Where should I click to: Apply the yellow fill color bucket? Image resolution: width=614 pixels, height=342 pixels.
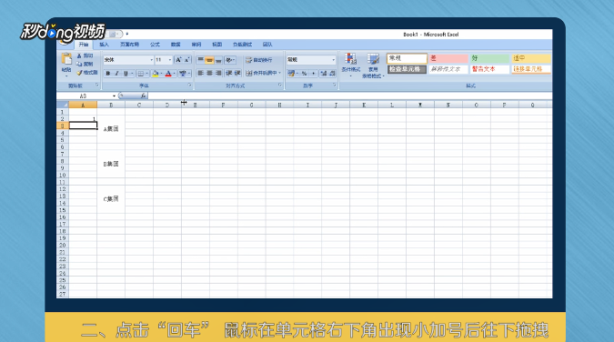click(156, 74)
